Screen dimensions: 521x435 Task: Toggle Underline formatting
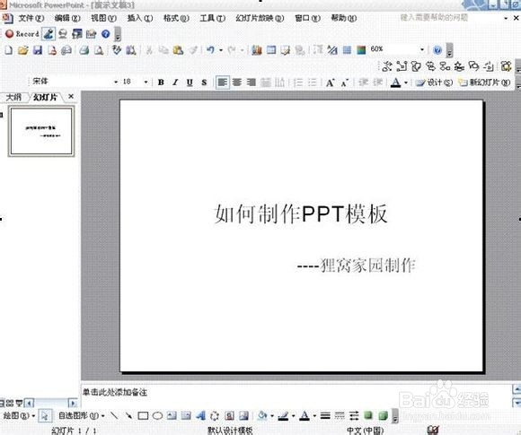190,83
